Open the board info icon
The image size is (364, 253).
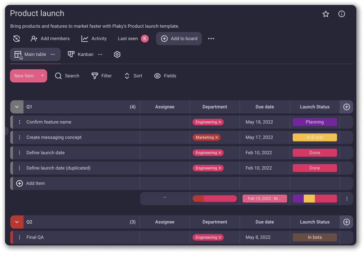click(x=341, y=14)
